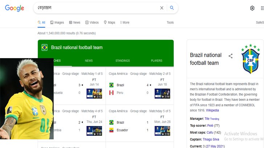
Task: Click the blue search magnifier icon
Action: point(172,8)
